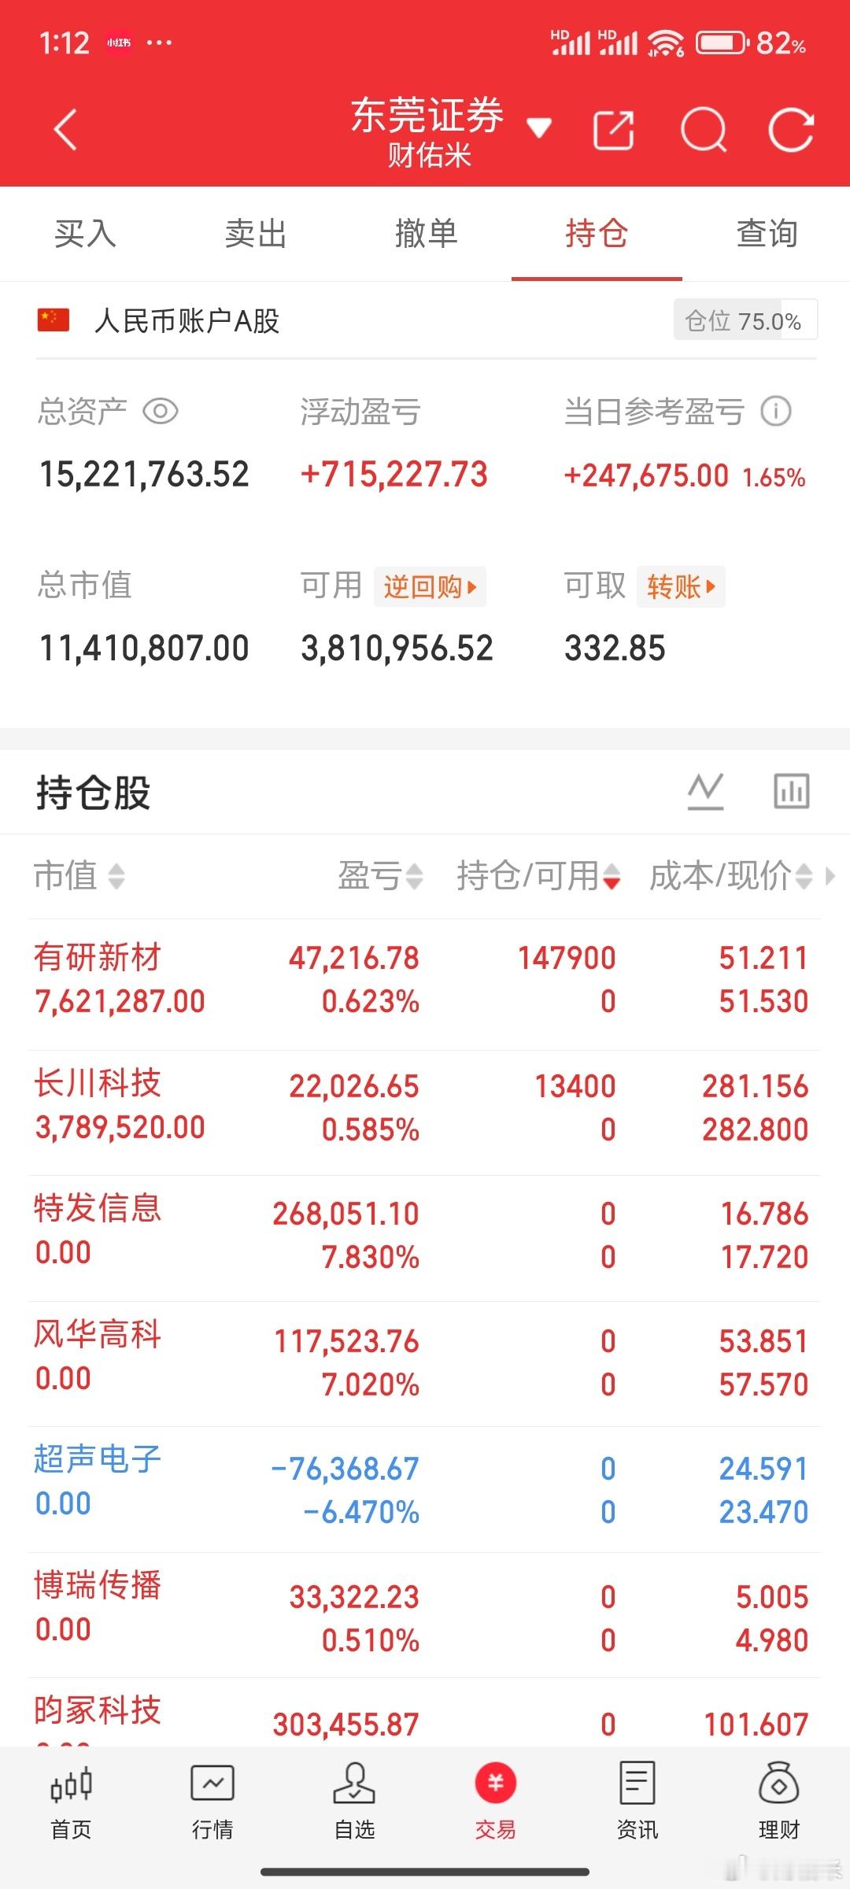Viewport: 850px width, 1889px height.
Task: Tap 有研新材 profit 47,216.78
Action: (354, 958)
